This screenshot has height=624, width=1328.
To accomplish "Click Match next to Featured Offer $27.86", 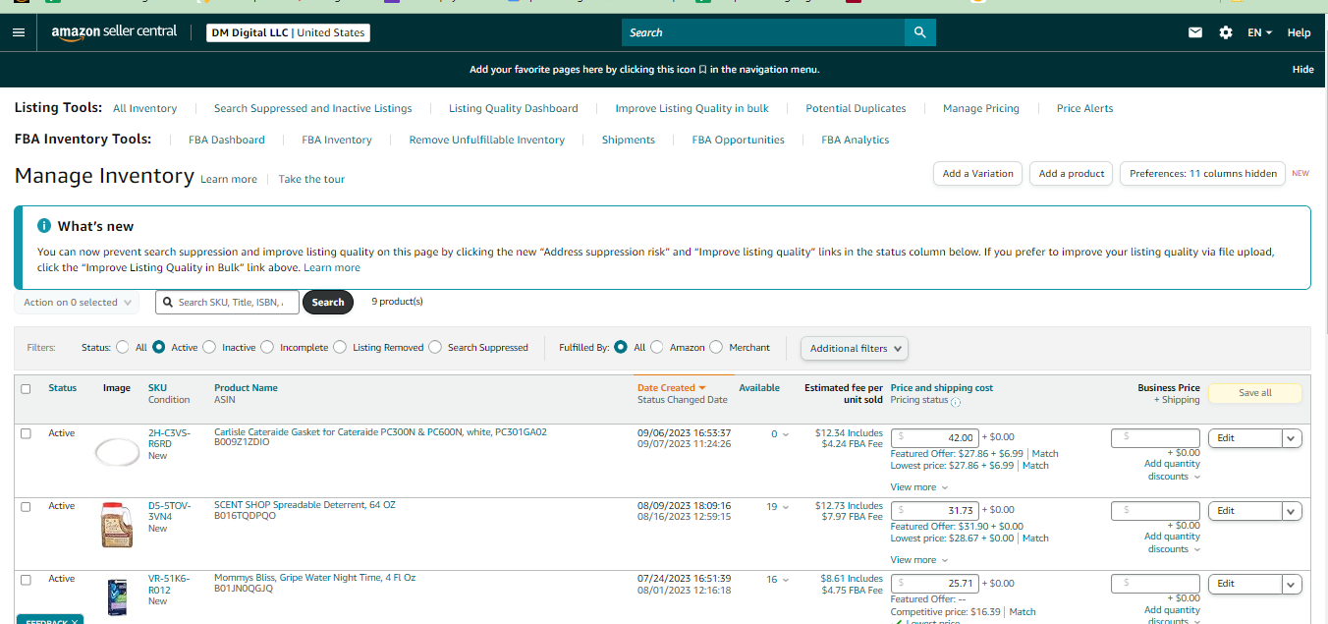I will [1045, 454].
